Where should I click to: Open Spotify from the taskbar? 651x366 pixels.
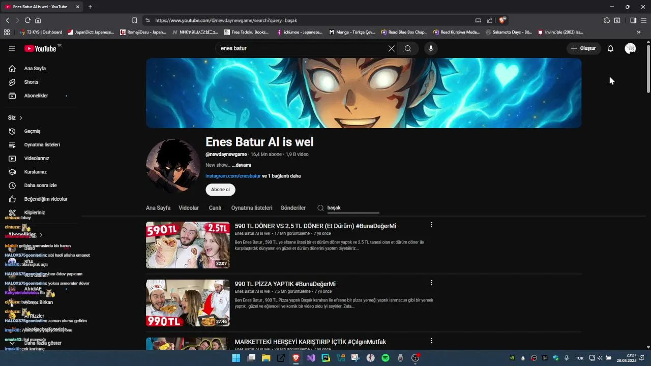click(x=386, y=358)
